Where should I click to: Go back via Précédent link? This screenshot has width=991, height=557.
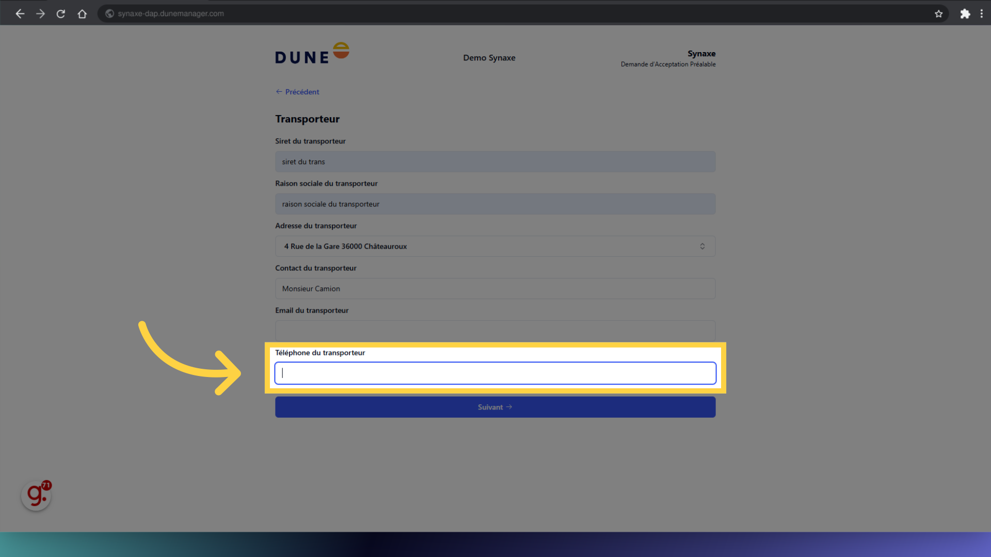click(298, 92)
